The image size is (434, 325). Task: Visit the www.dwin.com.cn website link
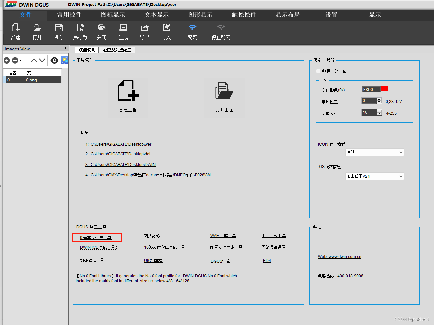(340, 256)
